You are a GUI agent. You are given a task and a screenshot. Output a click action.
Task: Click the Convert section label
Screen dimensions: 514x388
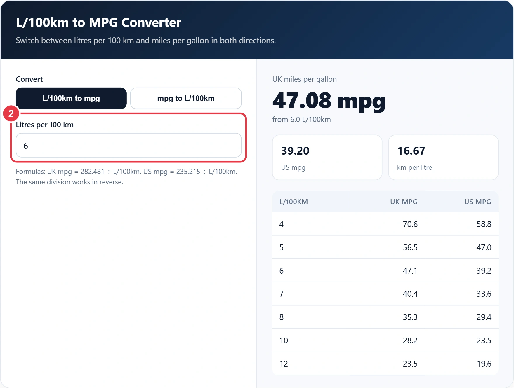coord(29,79)
